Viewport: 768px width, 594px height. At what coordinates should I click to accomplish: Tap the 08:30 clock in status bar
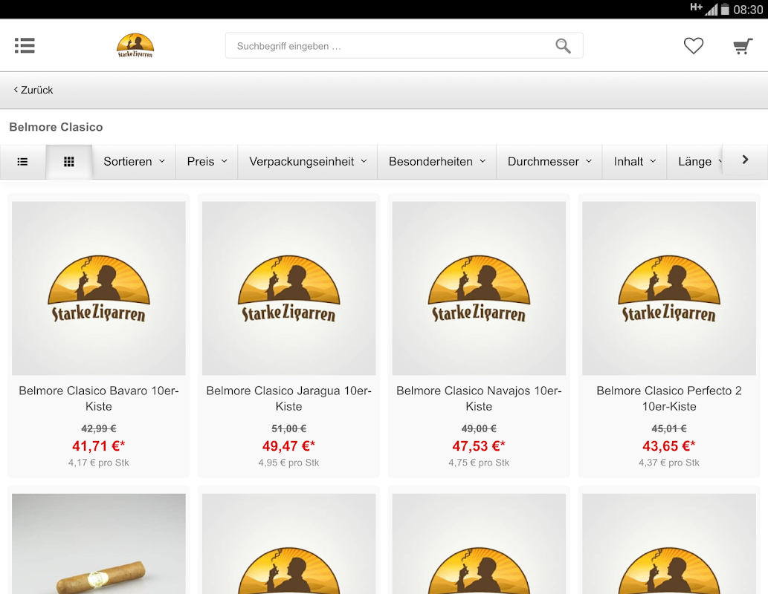pyautogui.click(x=748, y=10)
